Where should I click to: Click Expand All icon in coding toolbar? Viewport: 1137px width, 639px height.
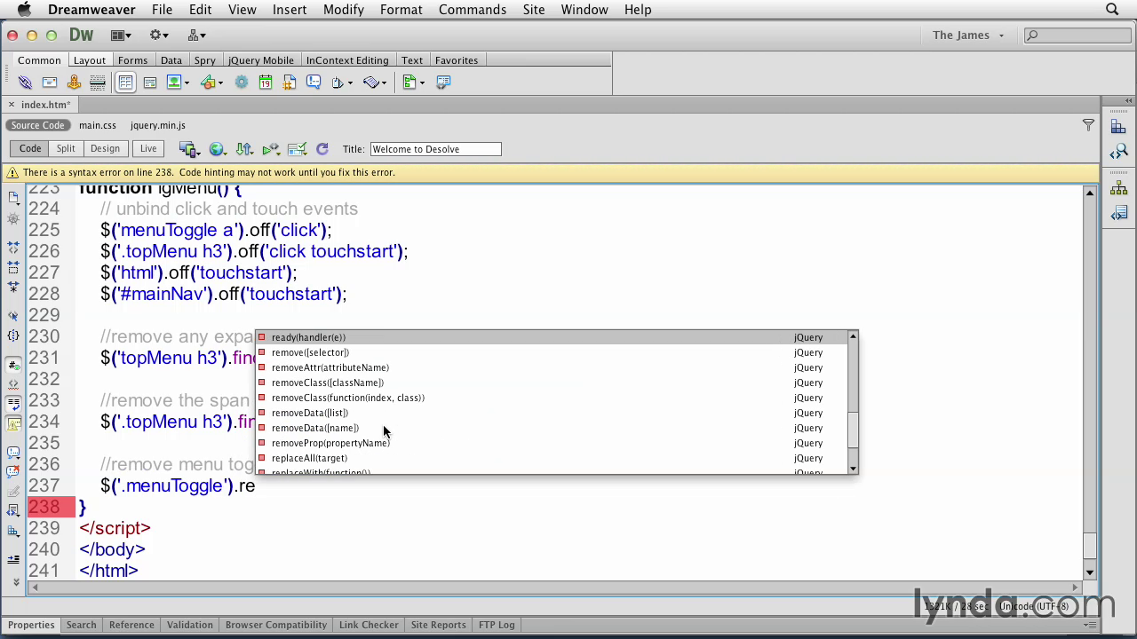13,287
